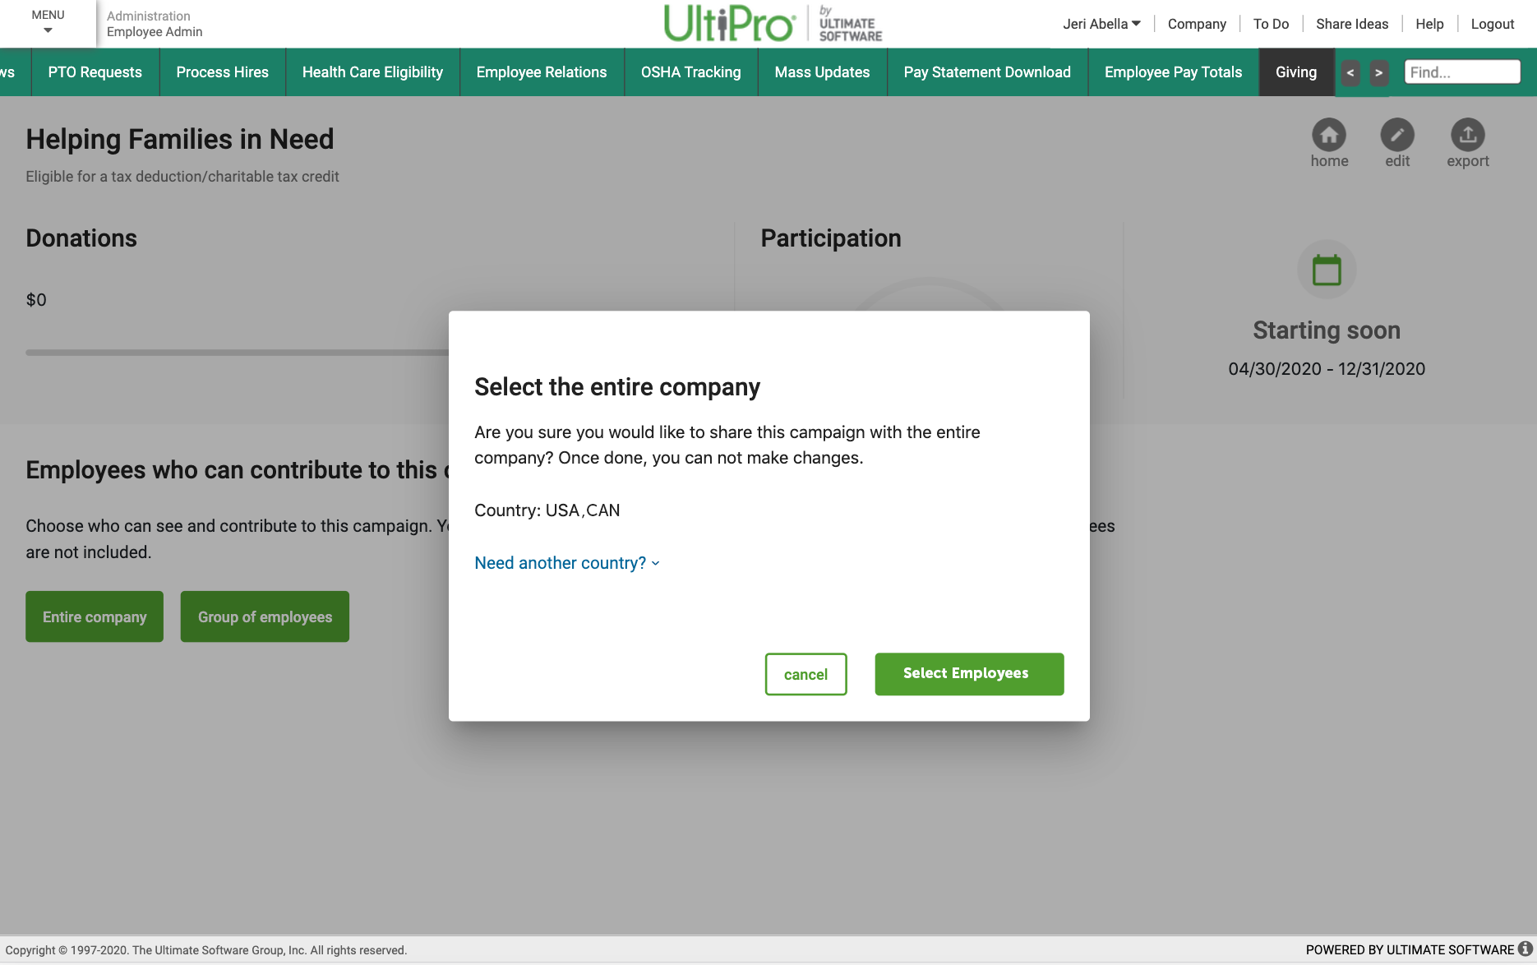Click the next tabs arrow
This screenshot has width=1537, height=965.
point(1379,72)
